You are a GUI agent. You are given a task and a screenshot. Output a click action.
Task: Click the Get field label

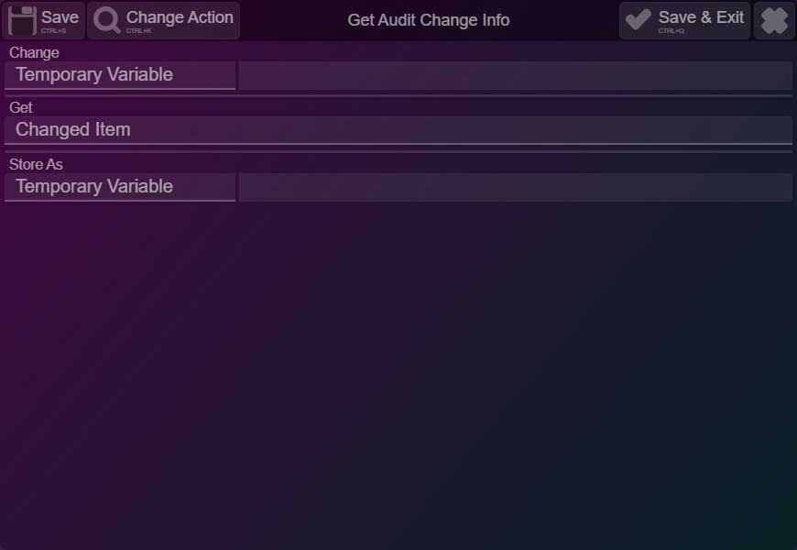(21, 108)
